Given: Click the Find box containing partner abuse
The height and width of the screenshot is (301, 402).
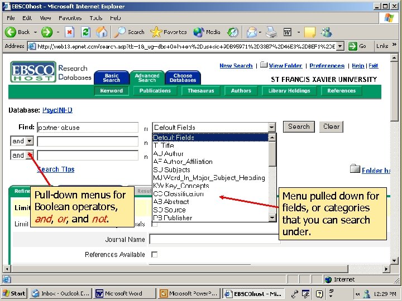Looking at the screenshot, I should [x=88, y=127].
